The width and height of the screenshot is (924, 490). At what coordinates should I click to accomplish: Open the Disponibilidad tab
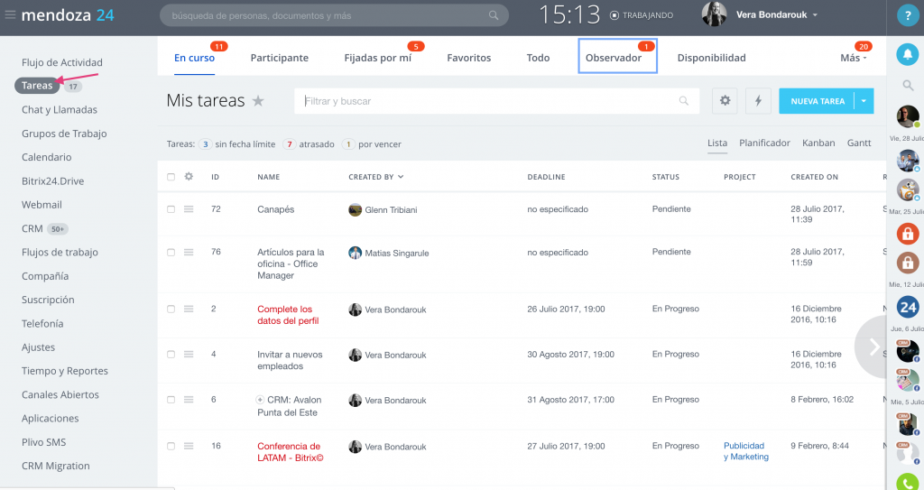(x=711, y=58)
